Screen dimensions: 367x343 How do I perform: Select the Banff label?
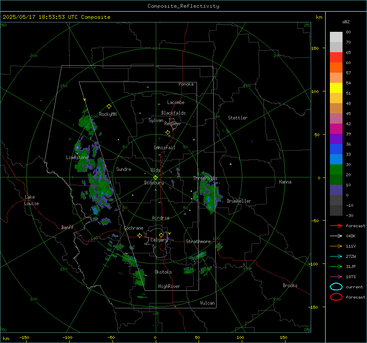[67, 228]
